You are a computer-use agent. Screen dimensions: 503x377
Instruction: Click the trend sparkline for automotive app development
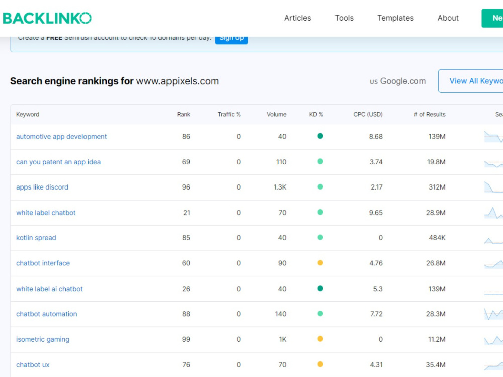tap(493, 137)
